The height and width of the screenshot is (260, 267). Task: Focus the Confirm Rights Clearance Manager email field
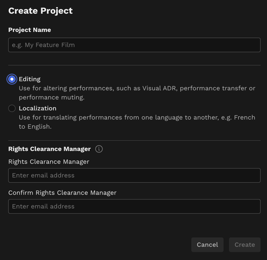pyautogui.click(x=134, y=206)
